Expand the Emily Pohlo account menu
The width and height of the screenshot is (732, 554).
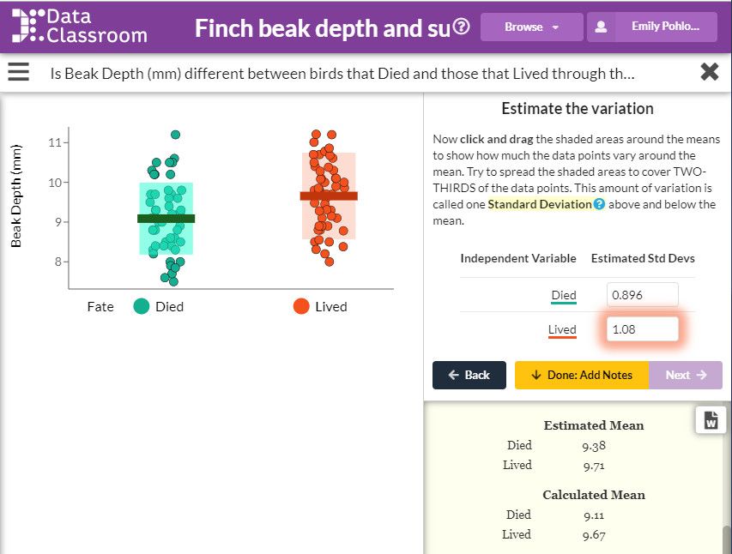pos(665,27)
